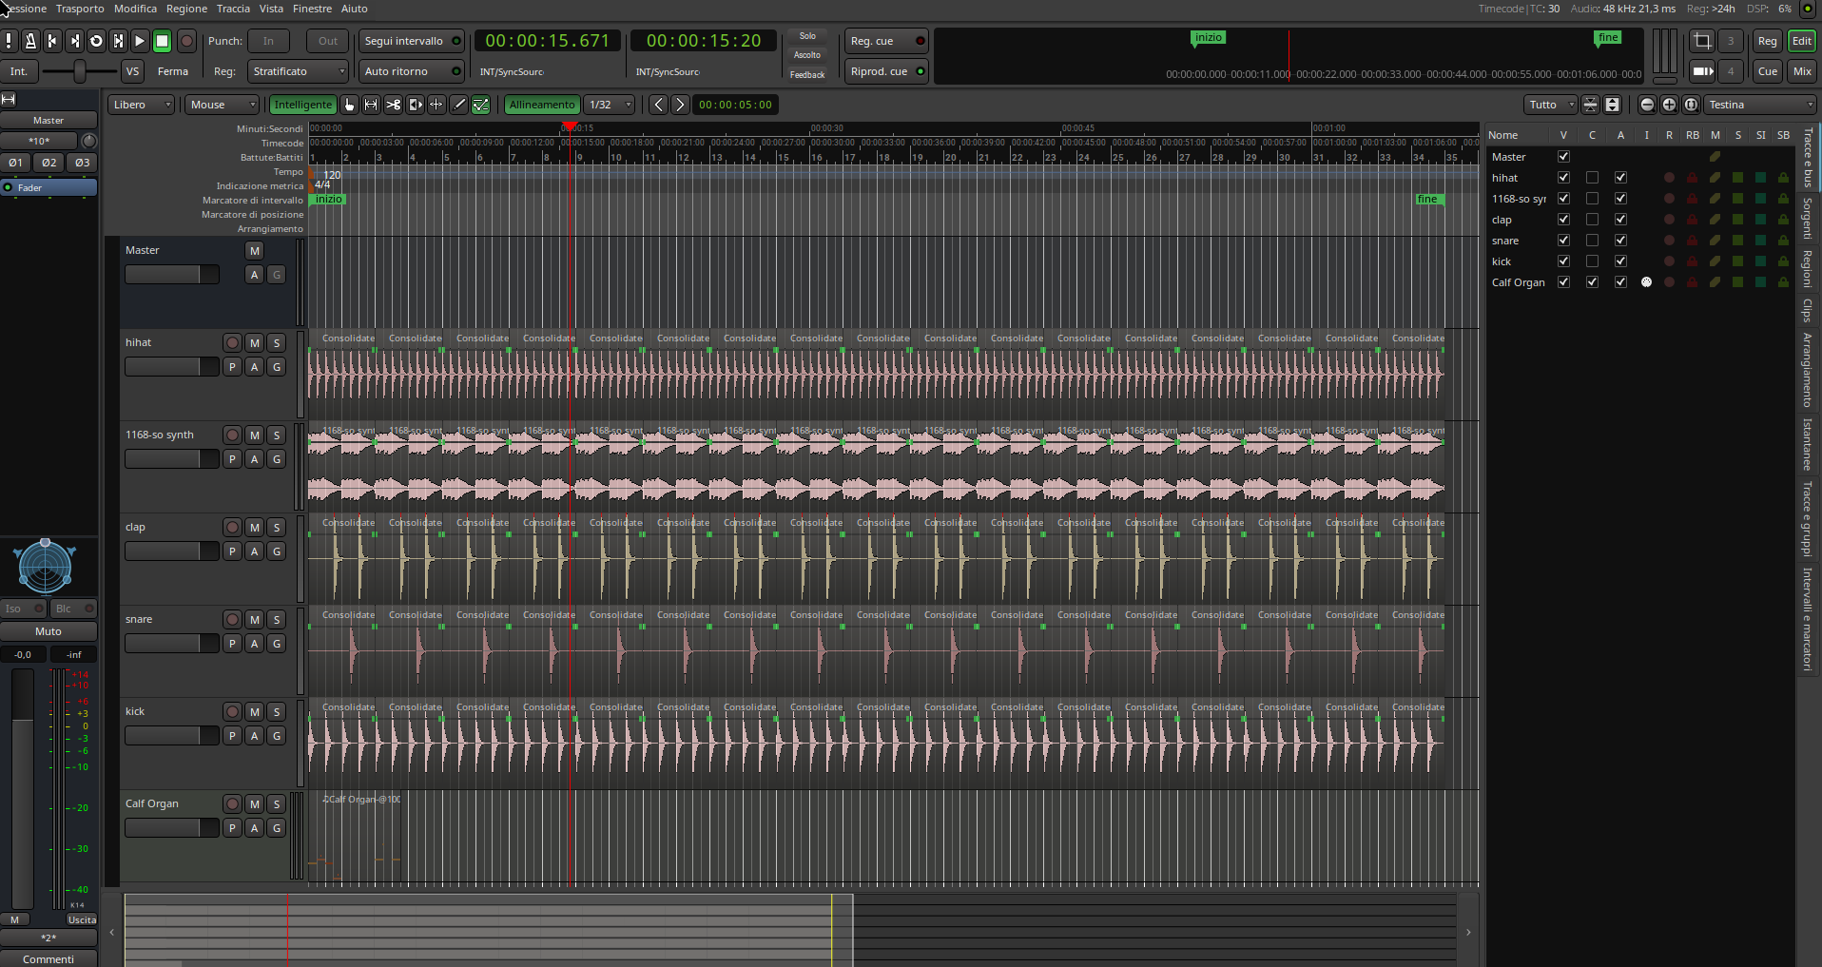Open the Libero edit mode dropdown
The height and width of the screenshot is (967, 1822).
(141, 105)
